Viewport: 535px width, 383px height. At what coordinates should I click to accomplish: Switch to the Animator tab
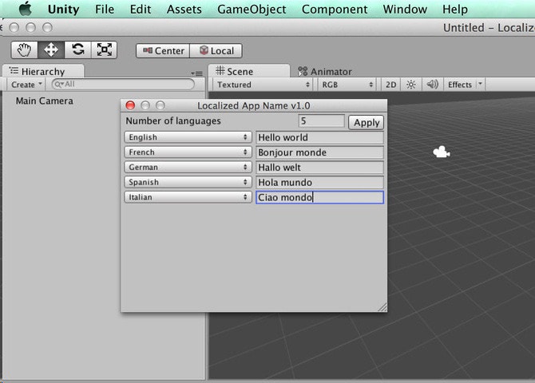pos(325,71)
